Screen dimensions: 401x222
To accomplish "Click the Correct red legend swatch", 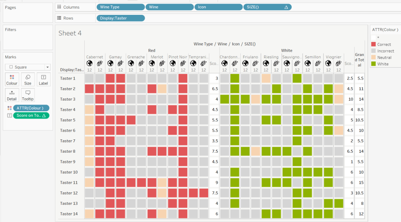I will click(x=374, y=44).
